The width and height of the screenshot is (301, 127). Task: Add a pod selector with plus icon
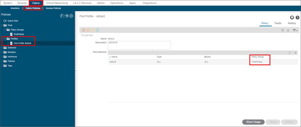(296, 53)
